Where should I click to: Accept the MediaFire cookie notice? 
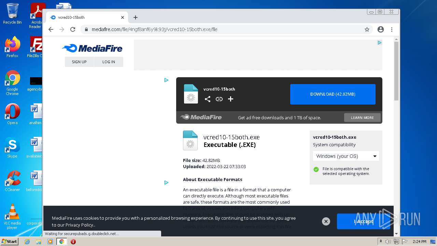(364, 221)
